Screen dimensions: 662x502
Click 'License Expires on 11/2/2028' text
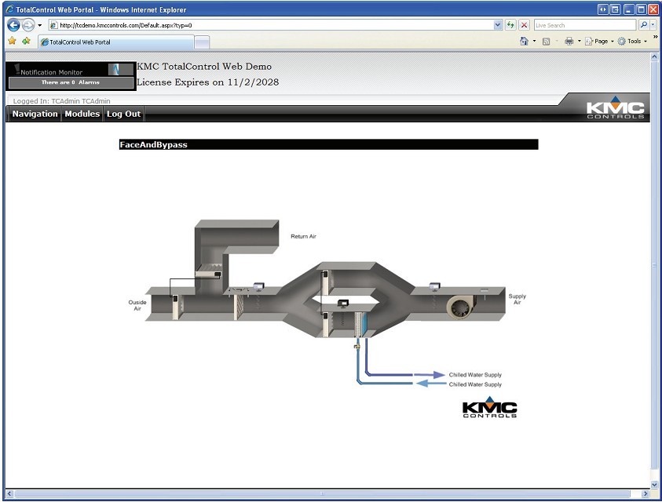(x=208, y=82)
